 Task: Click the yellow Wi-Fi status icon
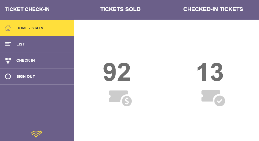[37, 134]
